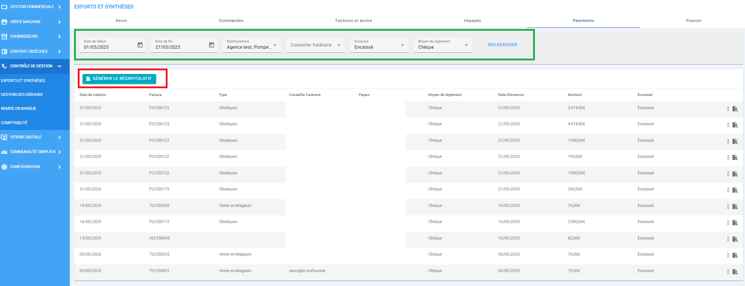Click the Facture column header
The image size is (745, 286).
(x=155, y=95)
